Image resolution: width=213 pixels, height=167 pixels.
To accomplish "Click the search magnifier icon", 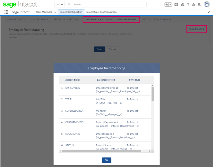I will tap(69, 5).
